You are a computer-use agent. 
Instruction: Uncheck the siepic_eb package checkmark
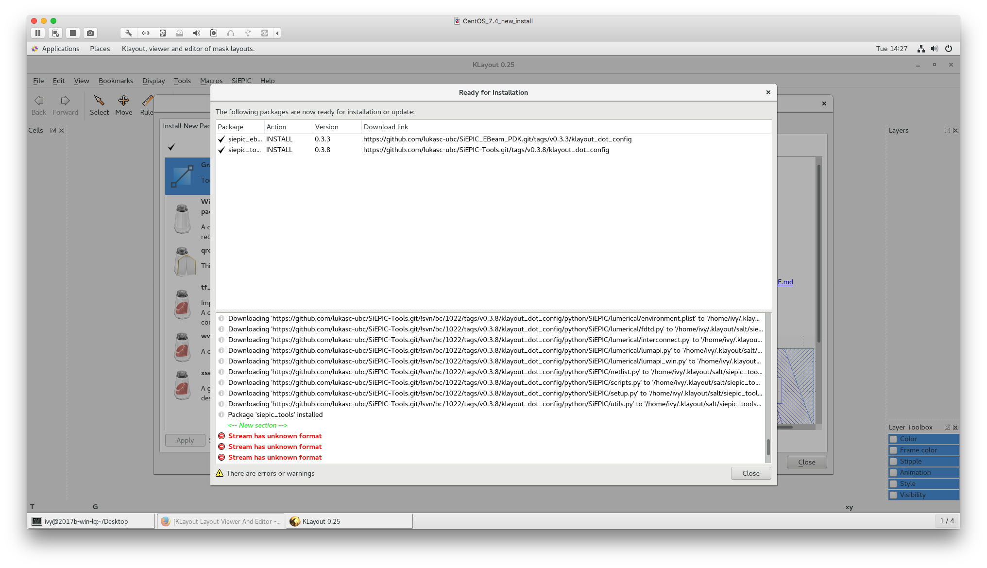point(221,139)
